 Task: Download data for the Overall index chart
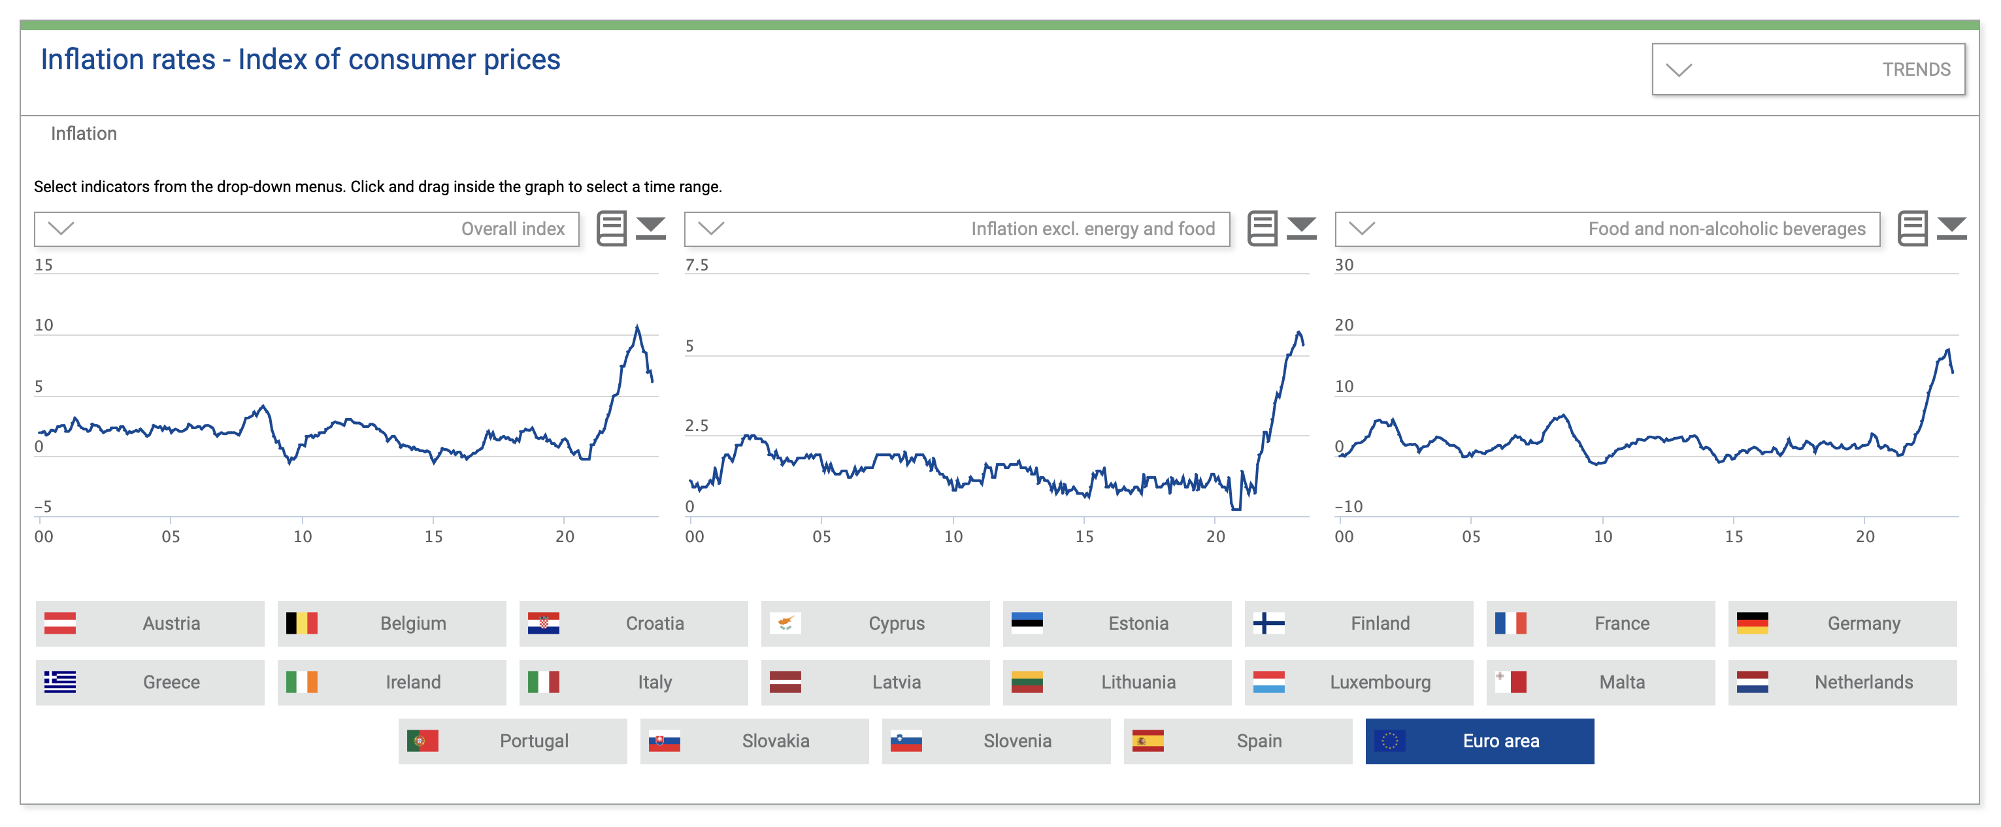tap(651, 229)
